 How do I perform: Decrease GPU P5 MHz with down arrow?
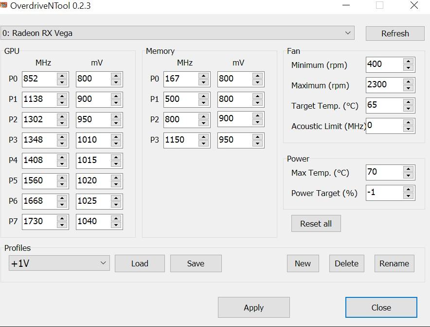[x=62, y=184]
